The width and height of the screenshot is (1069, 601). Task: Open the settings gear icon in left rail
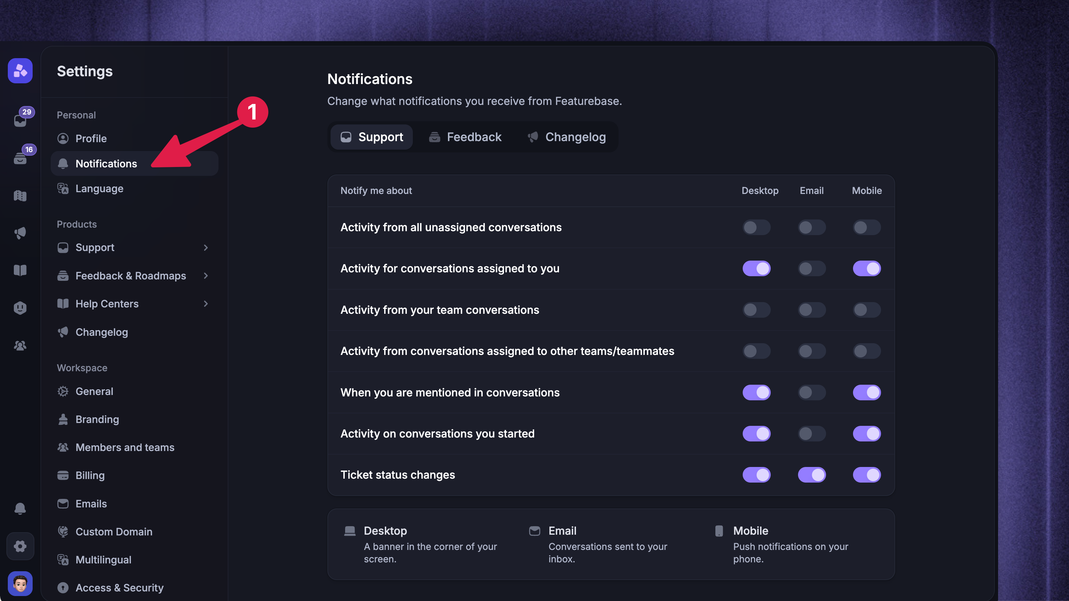point(20,546)
